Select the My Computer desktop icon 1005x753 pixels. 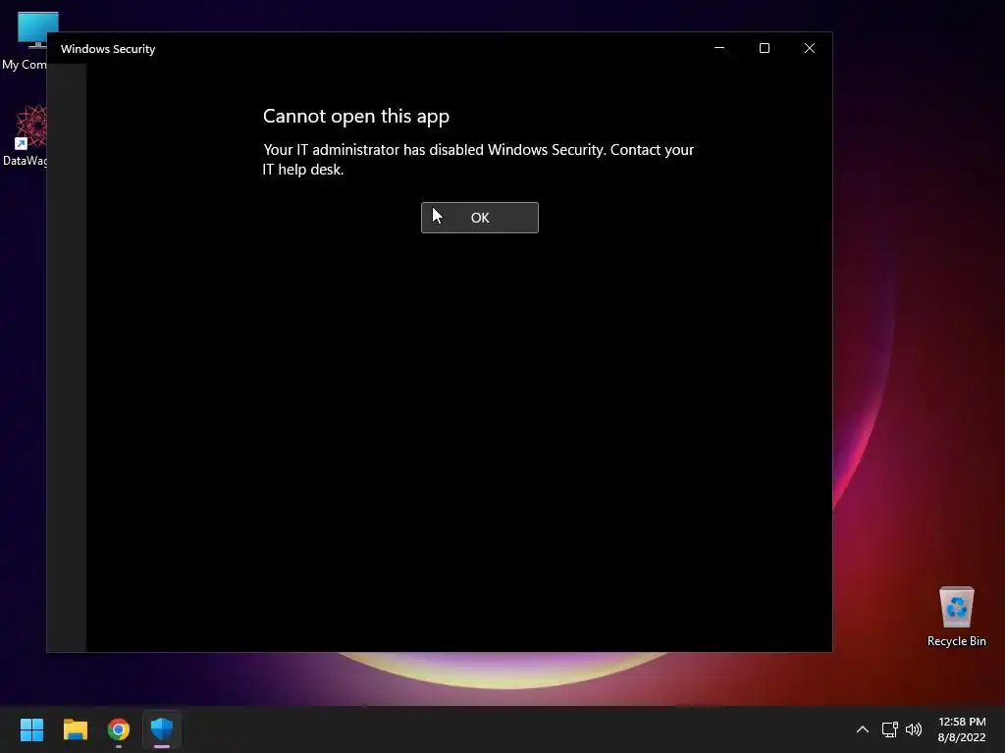[25, 40]
